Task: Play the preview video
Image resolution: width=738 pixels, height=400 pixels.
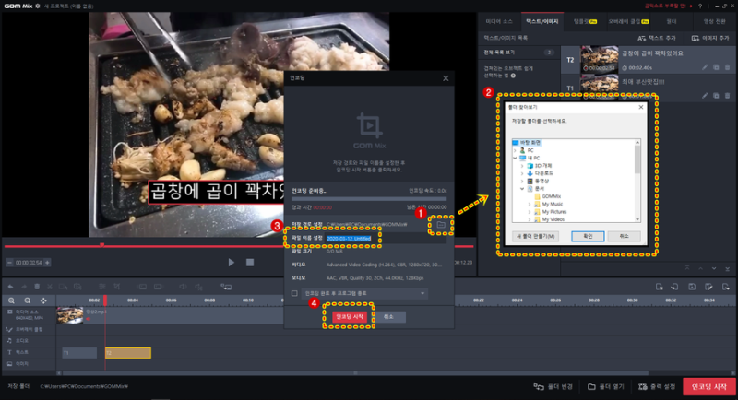Action: 232,263
